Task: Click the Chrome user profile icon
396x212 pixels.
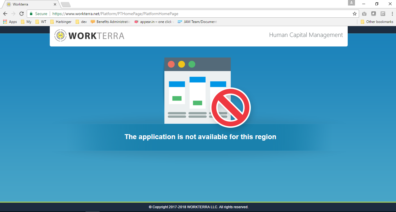Action: click(x=351, y=3)
